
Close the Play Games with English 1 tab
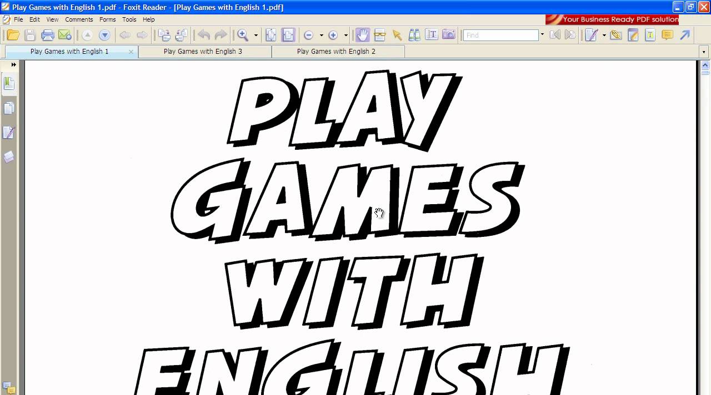131,52
